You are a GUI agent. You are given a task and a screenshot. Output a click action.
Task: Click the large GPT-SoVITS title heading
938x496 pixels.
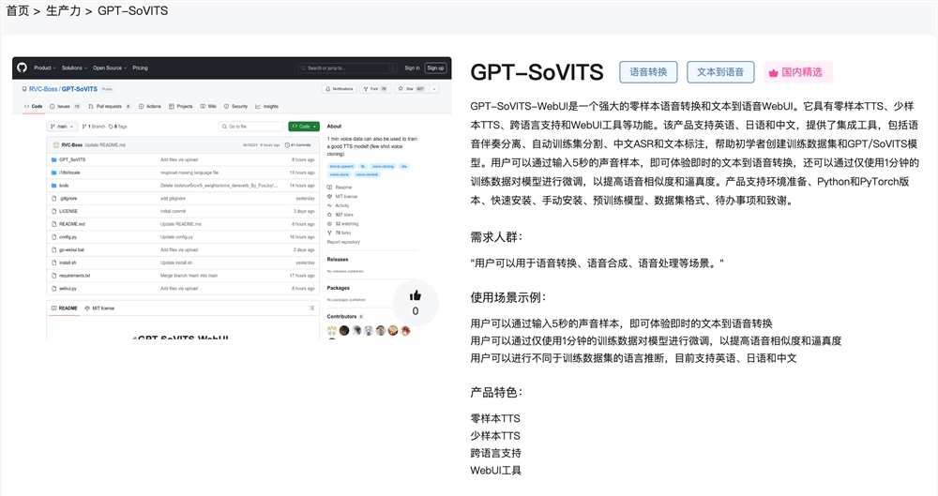537,72
